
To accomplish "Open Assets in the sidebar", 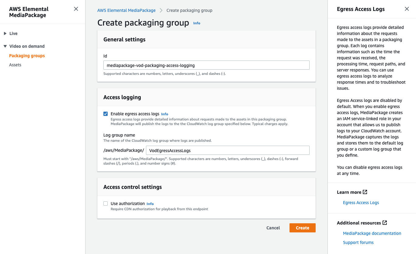I will (15, 65).
